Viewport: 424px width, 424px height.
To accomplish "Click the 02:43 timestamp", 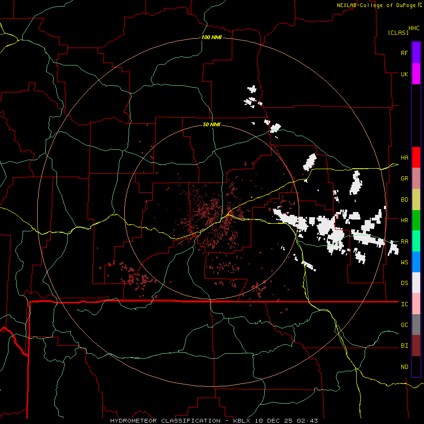I will pos(307,421).
